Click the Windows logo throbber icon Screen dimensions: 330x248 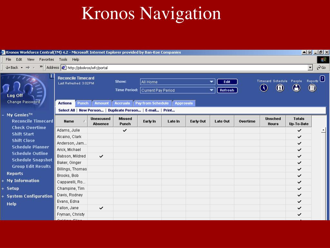click(323, 60)
